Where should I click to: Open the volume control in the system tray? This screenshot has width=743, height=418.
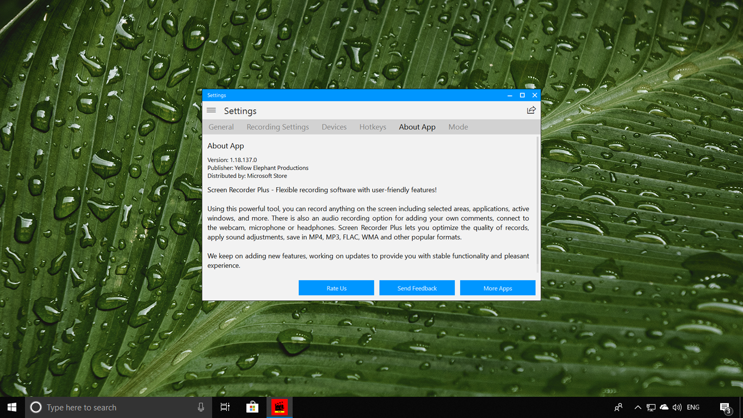click(x=677, y=407)
